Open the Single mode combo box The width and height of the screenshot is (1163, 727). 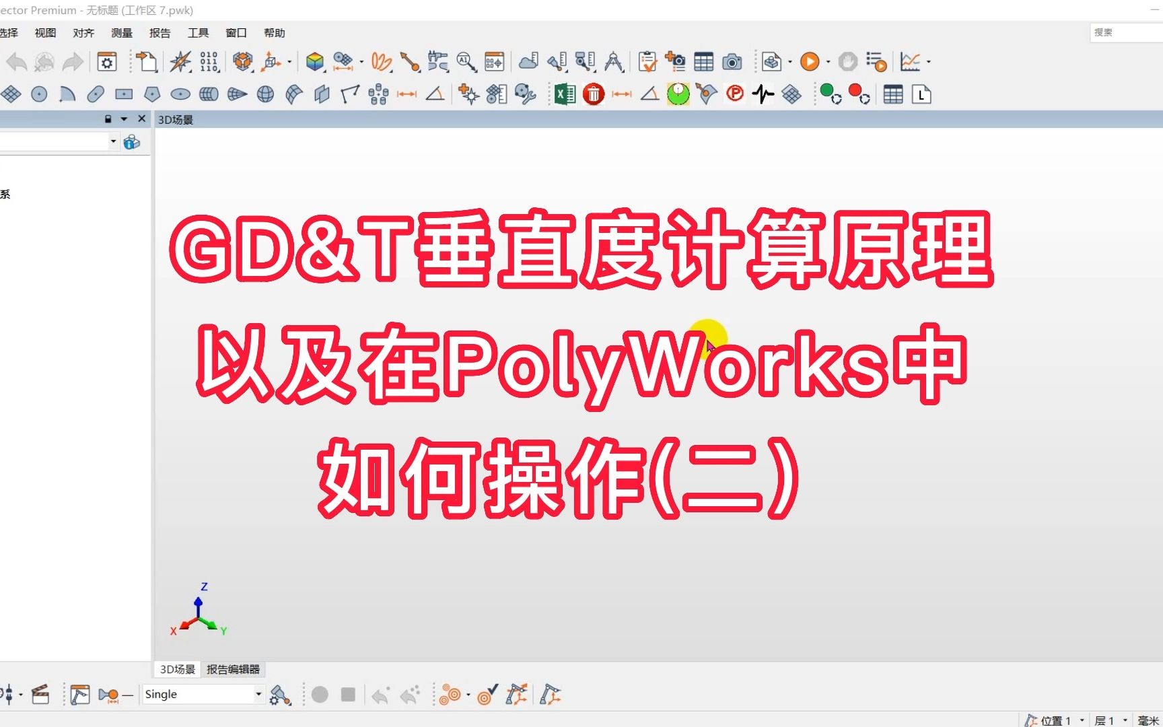[203, 694]
